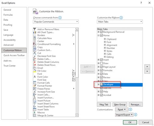Screen dimensions: 154x126
Task: Click the Delete Sheet Columns icon
Action: tap(34, 62)
